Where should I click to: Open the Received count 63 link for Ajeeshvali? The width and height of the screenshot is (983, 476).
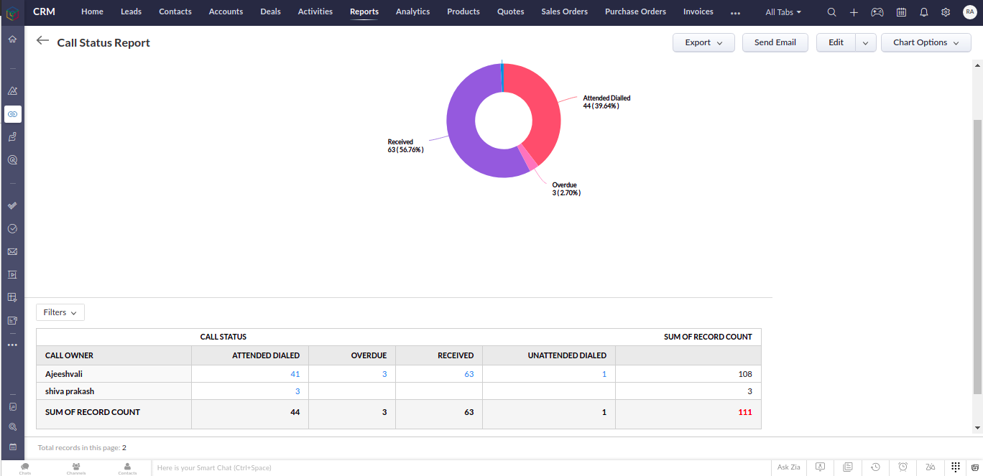469,374
